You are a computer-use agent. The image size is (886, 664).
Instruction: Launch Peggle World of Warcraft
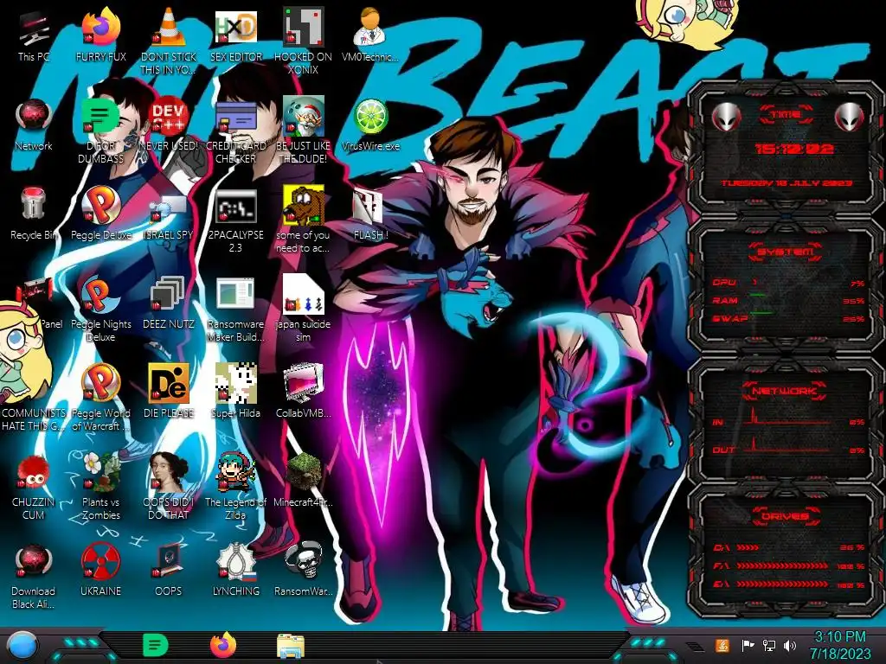tap(100, 398)
